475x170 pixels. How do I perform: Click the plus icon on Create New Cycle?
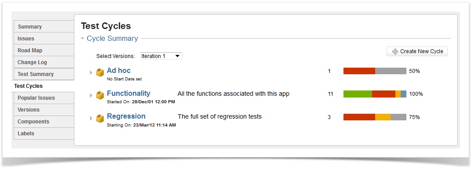[395, 52]
